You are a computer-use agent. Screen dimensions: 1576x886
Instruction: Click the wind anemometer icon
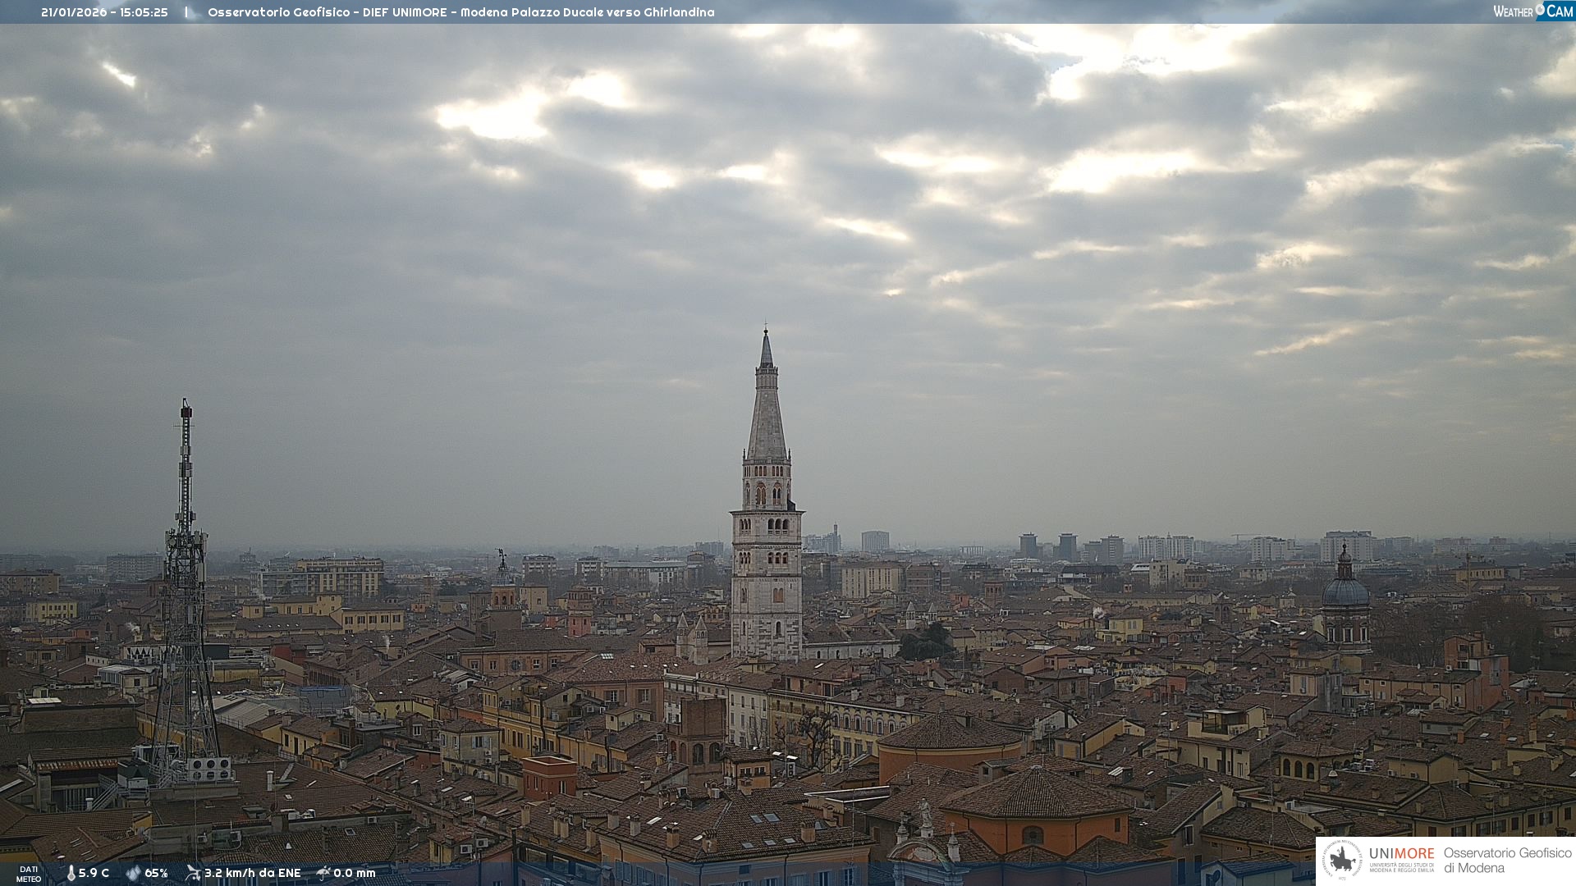tap(193, 873)
